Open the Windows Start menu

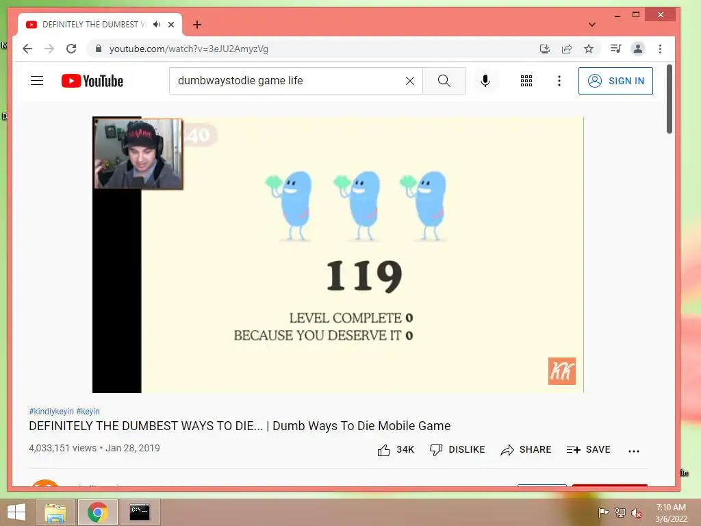[x=16, y=512]
